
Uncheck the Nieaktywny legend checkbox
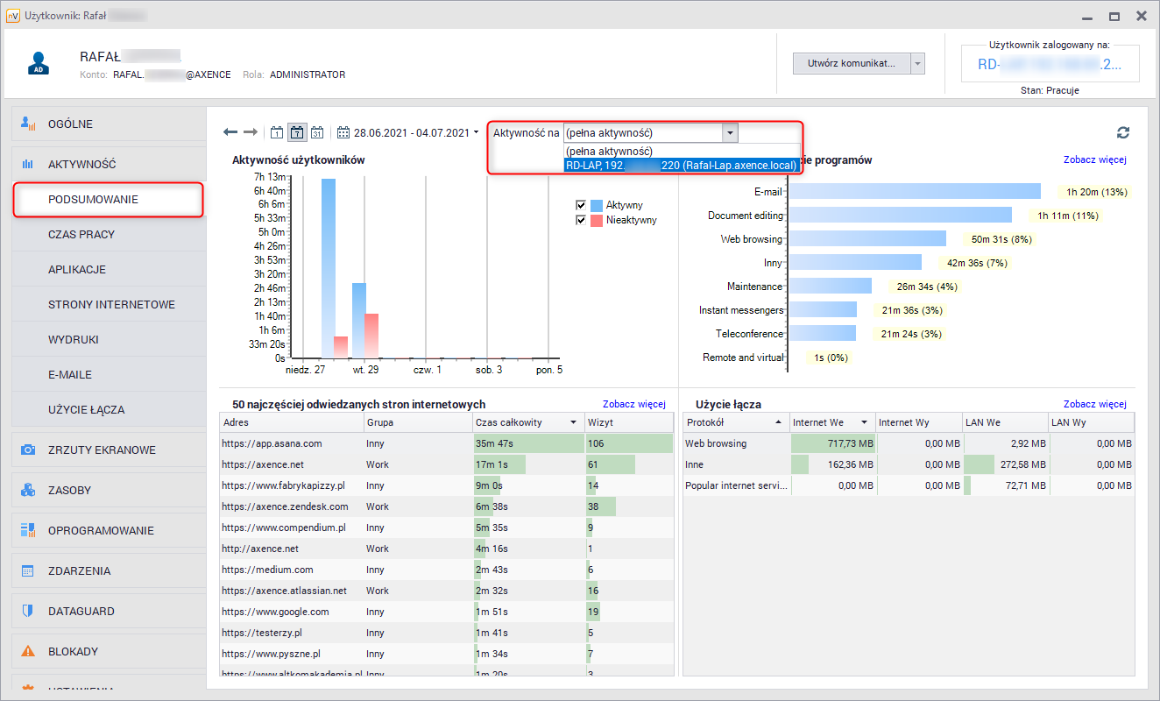coord(580,220)
